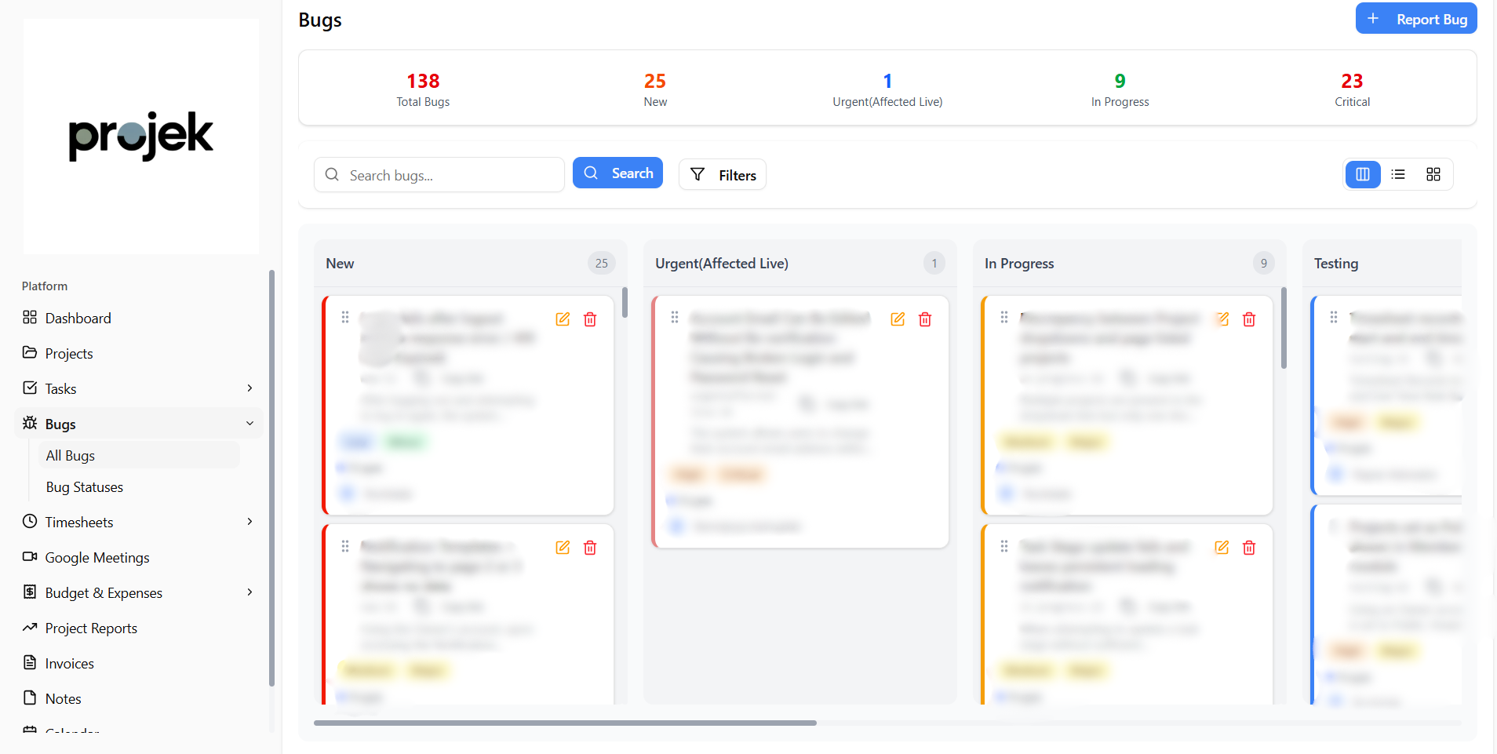The image size is (1497, 754).
Task: Click drag handle on first New bug card
Action: click(x=345, y=317)
